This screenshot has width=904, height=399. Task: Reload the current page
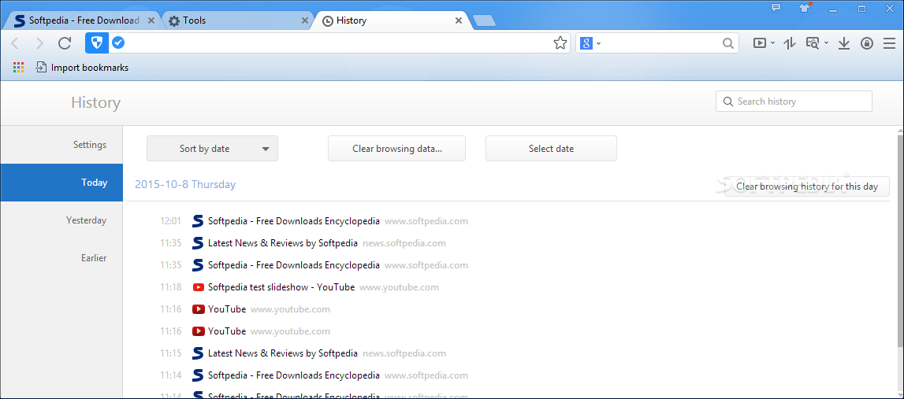pyautogui.click(x=65, y=43)
